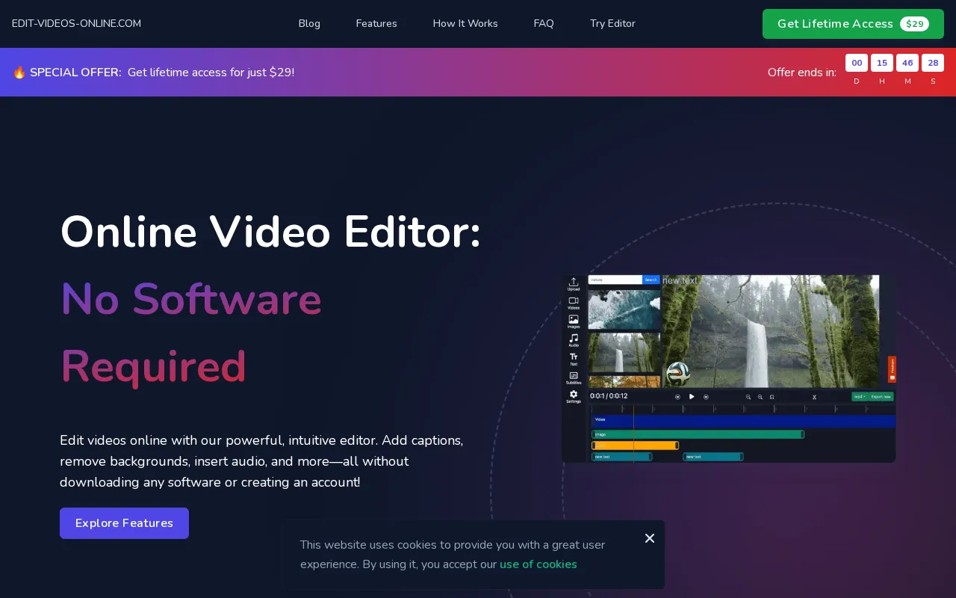Click the 0:0:1 / 0:0:12 time readout
The height and width of the screenshot is (598, 956).
pyautogui.click(x=609, y=396)
